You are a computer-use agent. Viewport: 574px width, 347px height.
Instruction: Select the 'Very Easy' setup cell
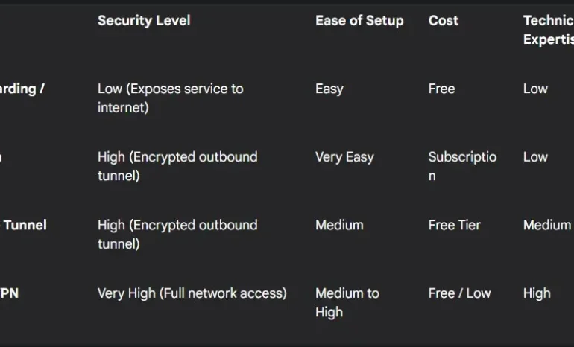coord(344,157)
